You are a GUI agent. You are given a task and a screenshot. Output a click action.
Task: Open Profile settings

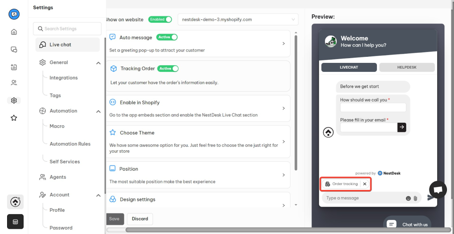coord(57,210)
